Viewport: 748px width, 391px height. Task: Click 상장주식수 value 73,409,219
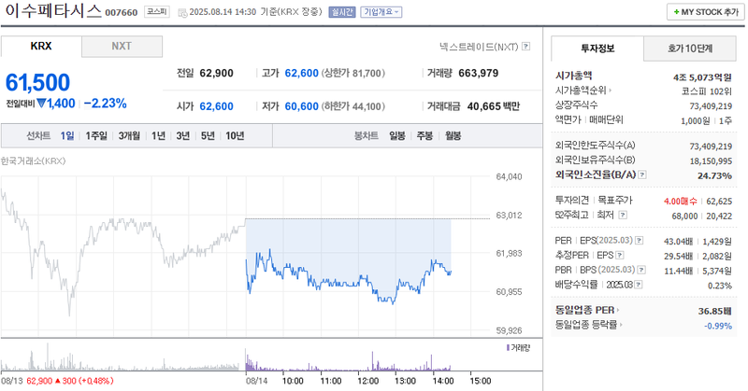[x=711, y=106]
